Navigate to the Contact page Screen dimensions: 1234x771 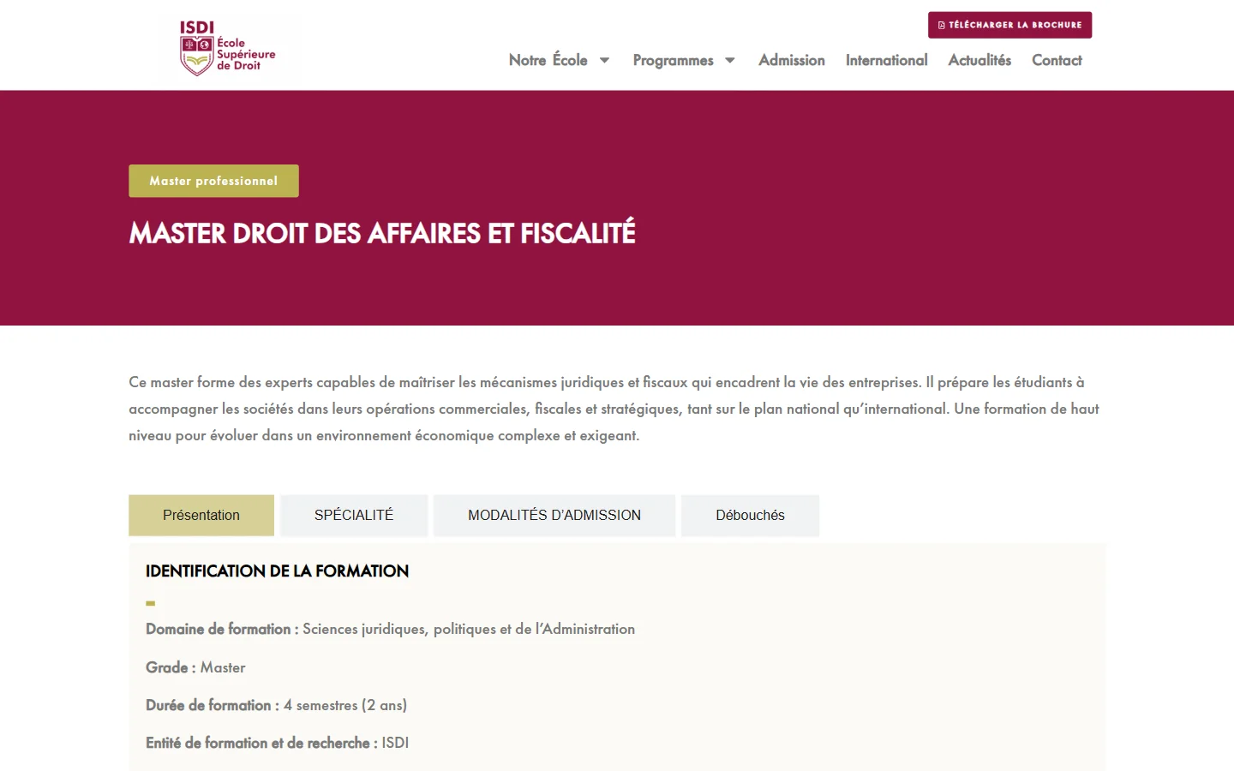(1057, 60)
